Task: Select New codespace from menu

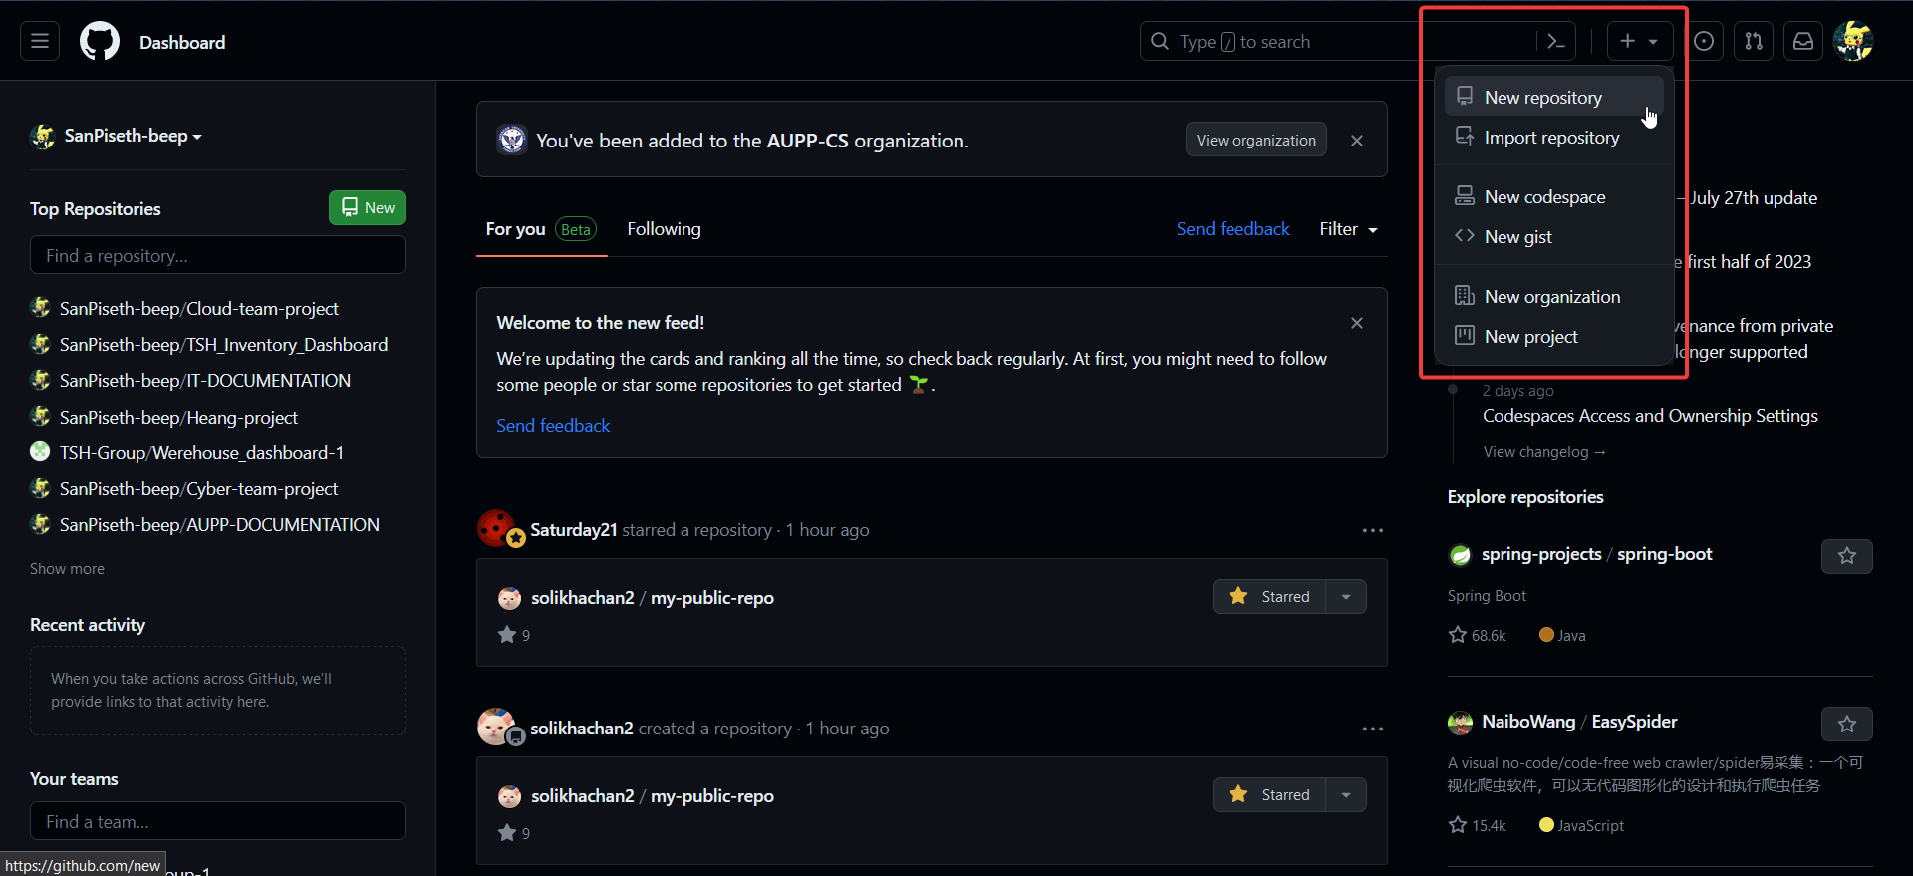Action: 1553,196
